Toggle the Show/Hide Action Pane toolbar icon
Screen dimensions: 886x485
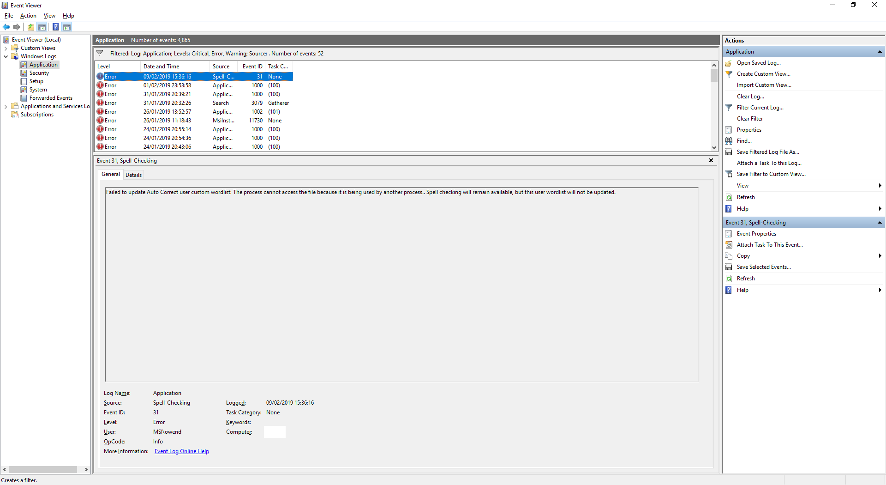[67, 27]
